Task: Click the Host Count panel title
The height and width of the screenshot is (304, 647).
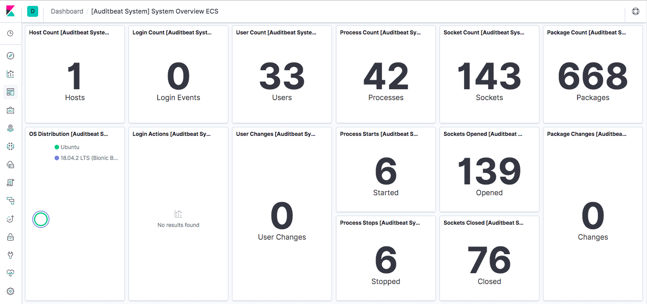Action: tap(69, 33)
